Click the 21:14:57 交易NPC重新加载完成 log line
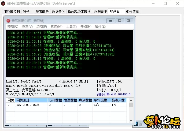The width and height of the screenshot is (184, 131). click(x=45, y=33)
